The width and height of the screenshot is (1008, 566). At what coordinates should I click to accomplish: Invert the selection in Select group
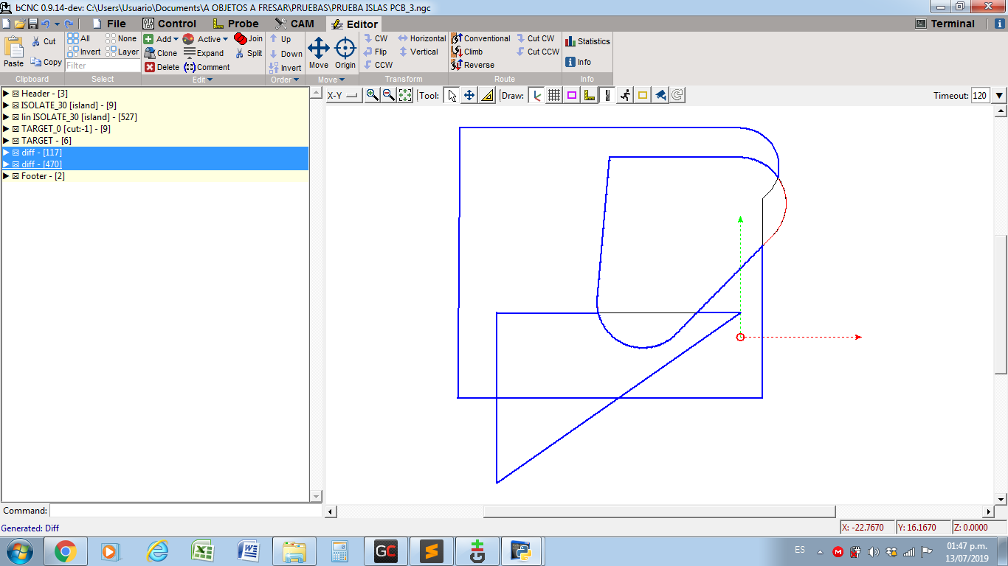[x=84, y=52]
